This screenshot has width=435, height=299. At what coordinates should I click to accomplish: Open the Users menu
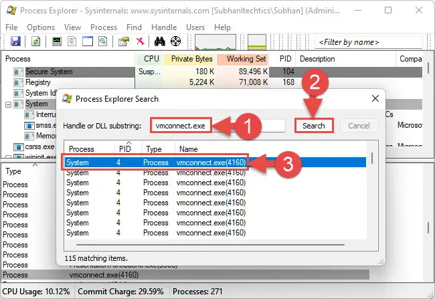click(195, 27)
